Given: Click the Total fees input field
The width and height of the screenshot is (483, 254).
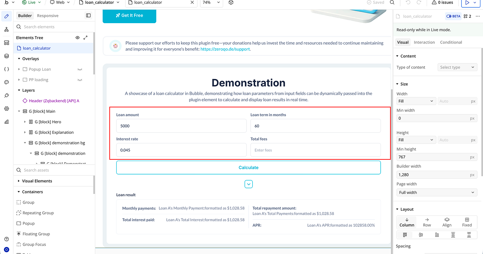Looking at the screenshot, I should coord(316,150).
